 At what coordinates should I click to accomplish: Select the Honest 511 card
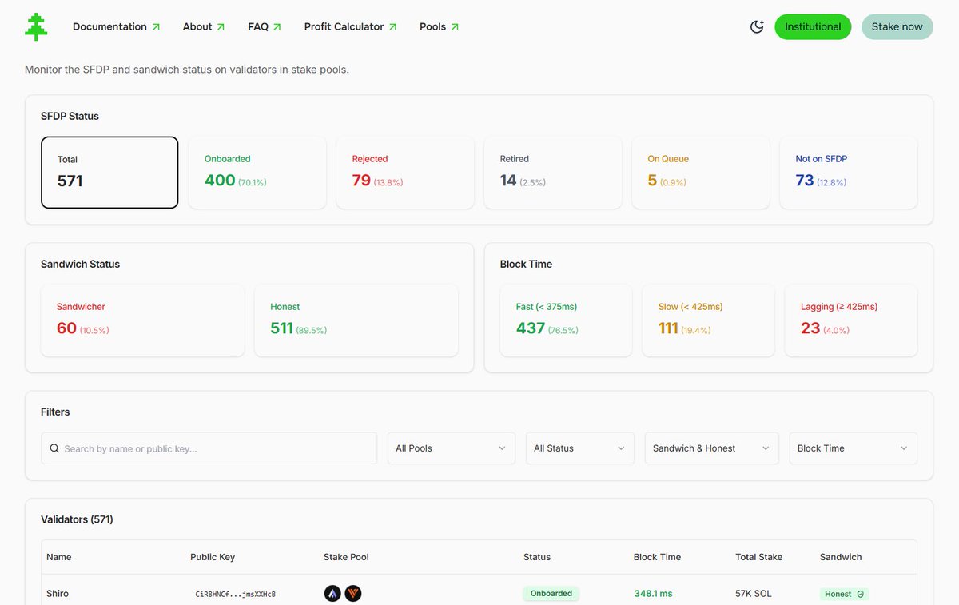coord(356,320)
